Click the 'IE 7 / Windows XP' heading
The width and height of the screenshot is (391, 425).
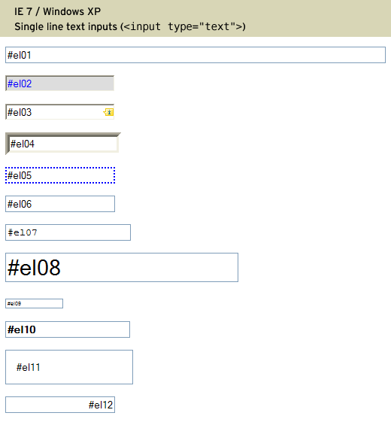tap(57, 11)
